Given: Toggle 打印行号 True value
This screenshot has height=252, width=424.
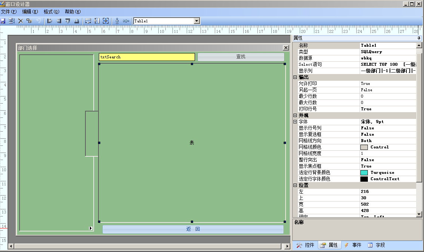Looking at the screenshot, I should tap(388, 109).
